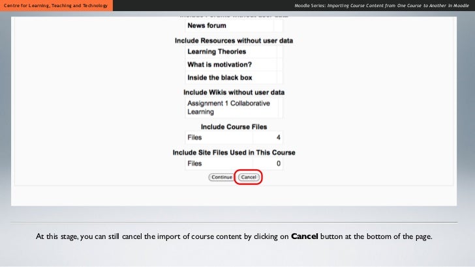Image resolution: width=475 pixels, height=267 pixels.
Task: Click the Include Course Files heading
Action: click(x=234, y=127)
